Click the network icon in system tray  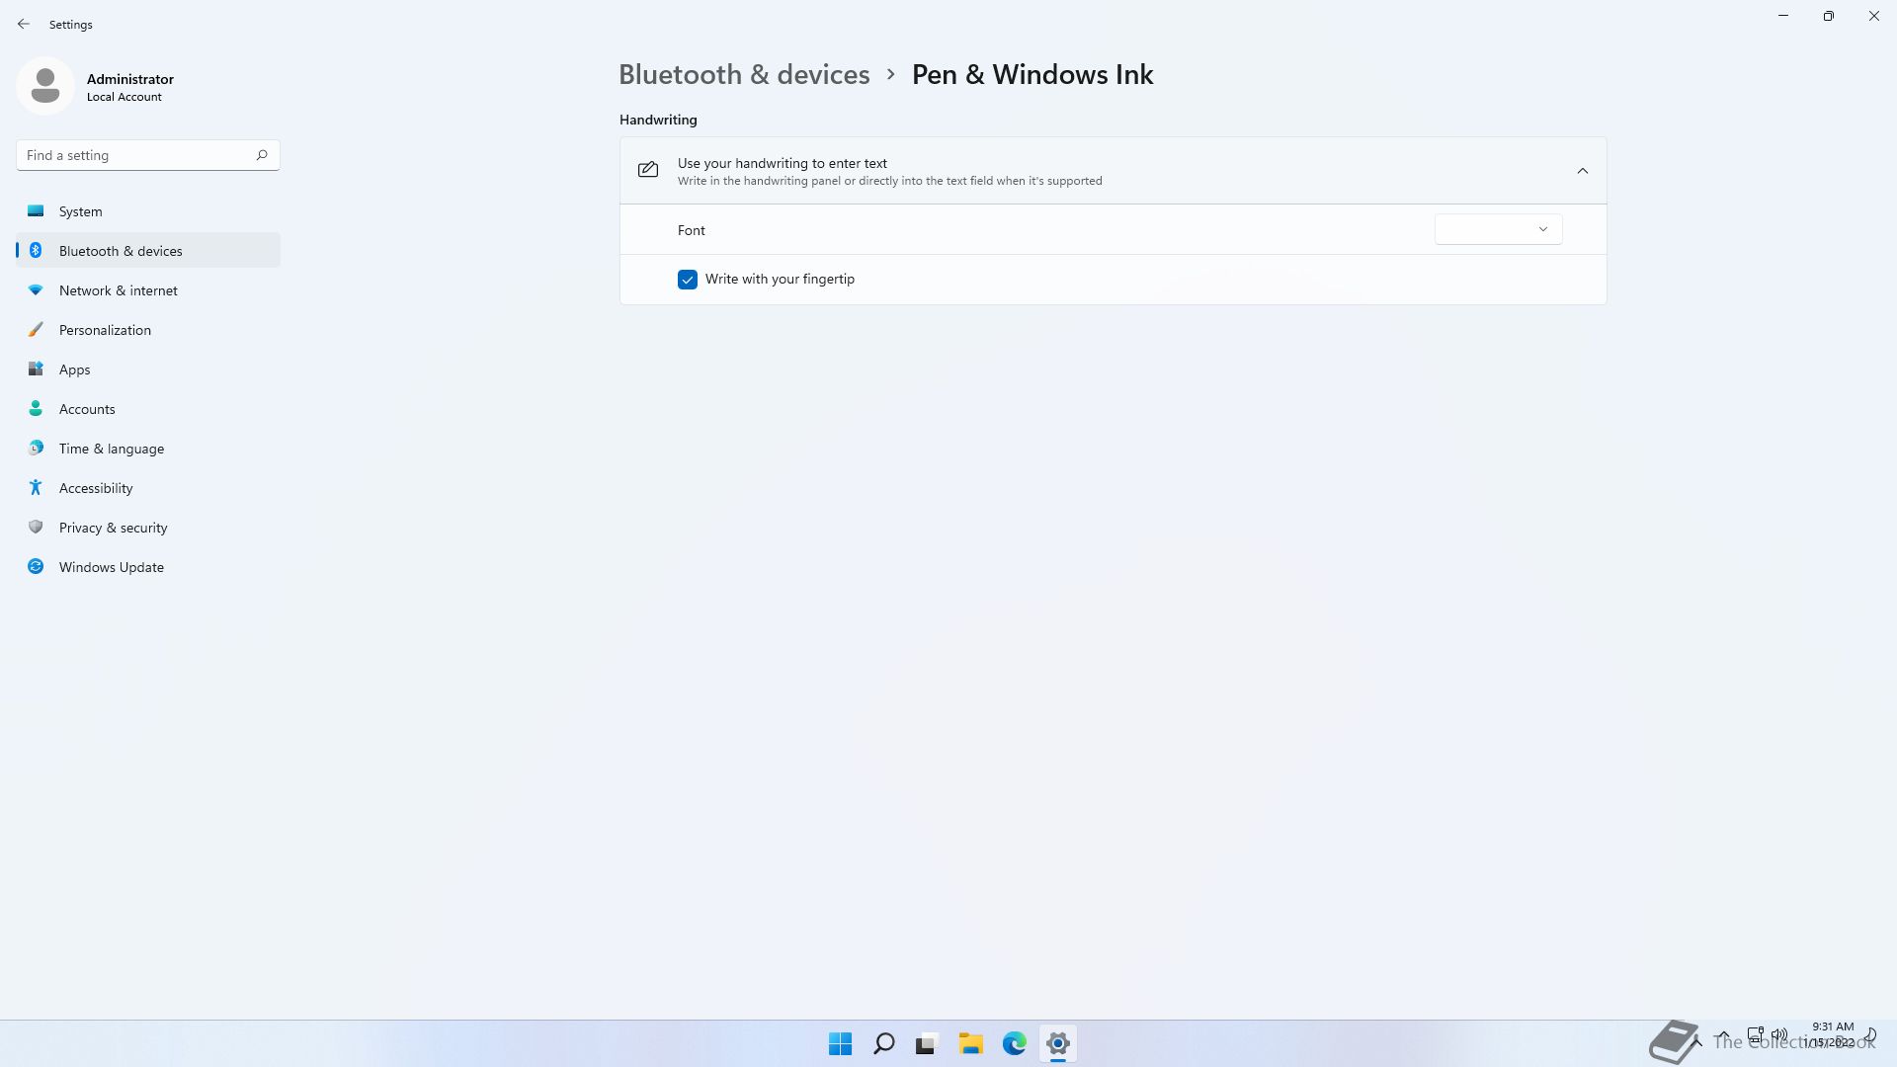point(1755,1035)
